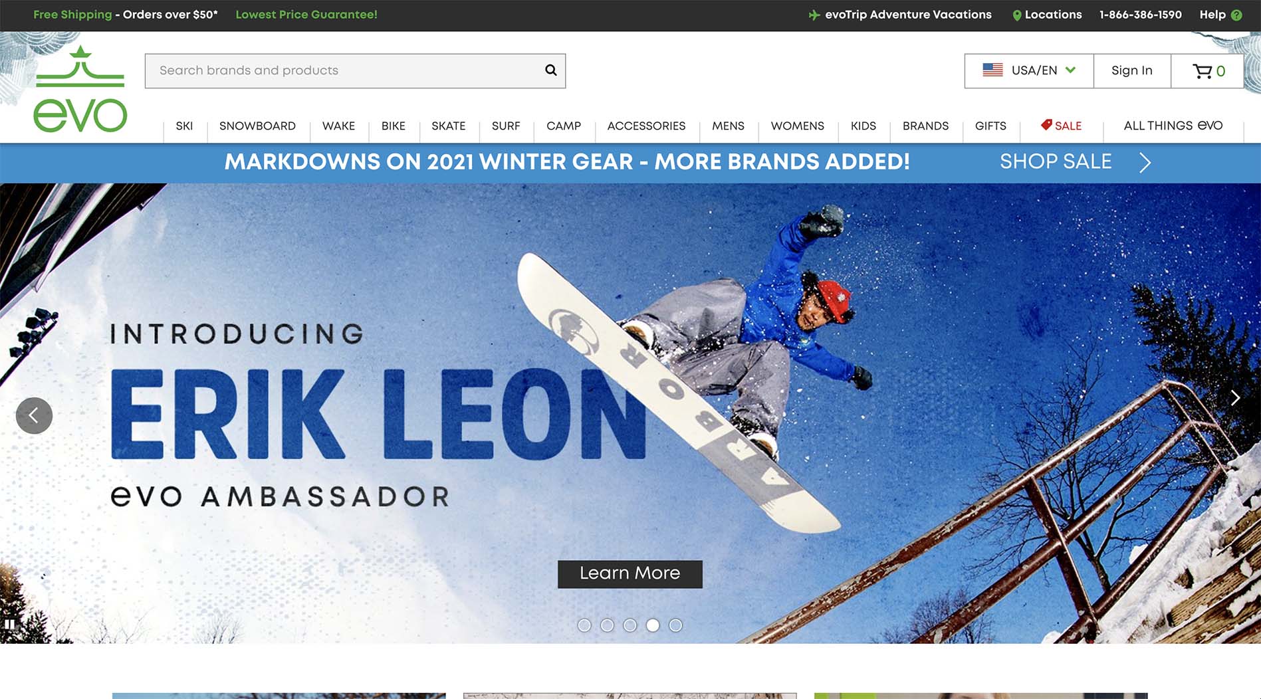Click the Learn More button

point(630,574)
